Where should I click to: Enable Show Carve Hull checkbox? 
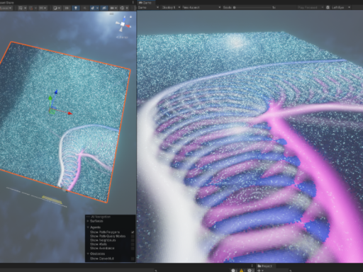click(133, 259)
